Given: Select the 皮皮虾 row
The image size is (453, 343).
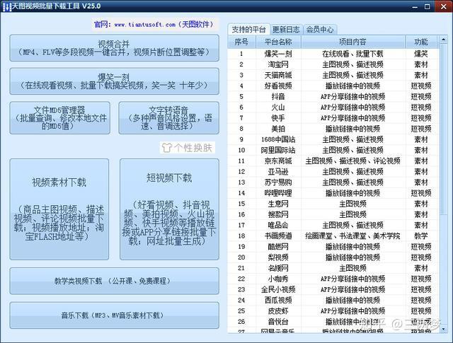Looking at the screenshot, I should coord(333,310).
